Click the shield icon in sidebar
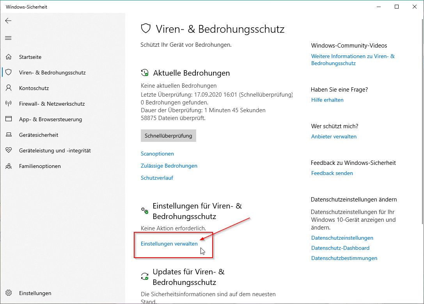This screenshot has height=304, width=424. tap(9, 72)
